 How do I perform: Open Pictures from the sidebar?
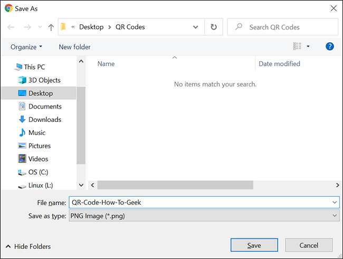click(x=40, y=146)
